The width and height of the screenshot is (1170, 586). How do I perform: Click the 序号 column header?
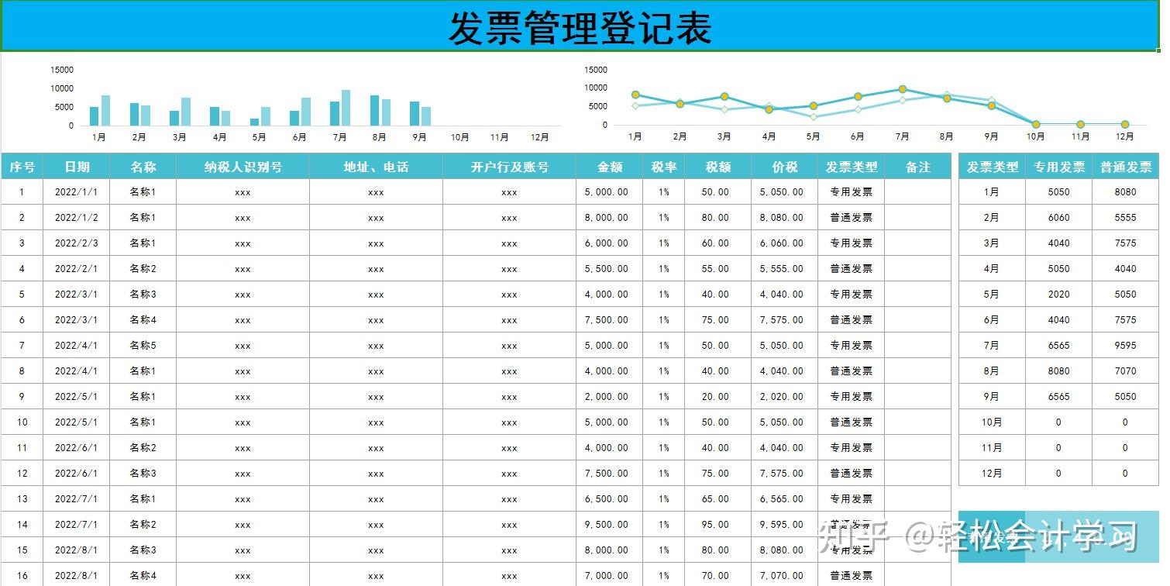22,167
